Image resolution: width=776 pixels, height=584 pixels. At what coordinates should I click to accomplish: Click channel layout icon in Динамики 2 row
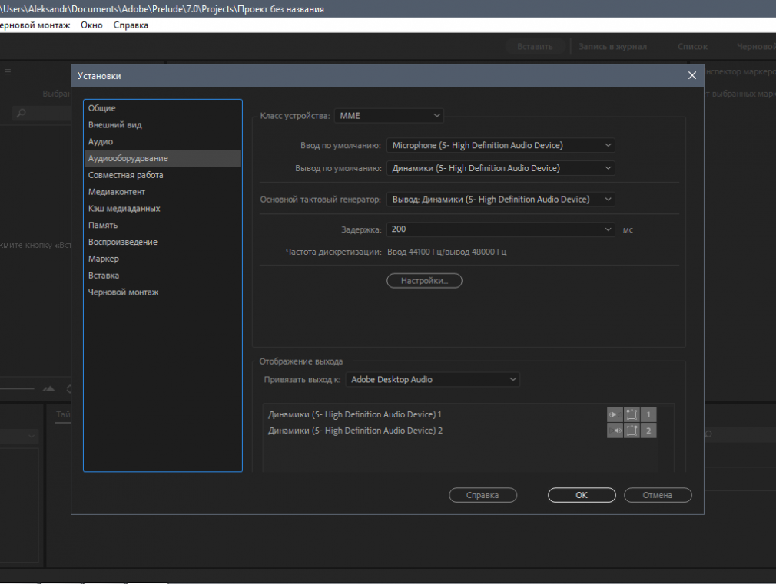click(x=632, y=431)
